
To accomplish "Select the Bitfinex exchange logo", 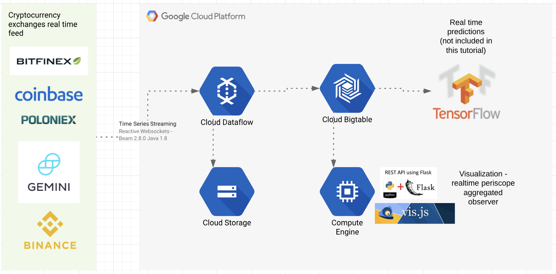I will click(49, 61).
